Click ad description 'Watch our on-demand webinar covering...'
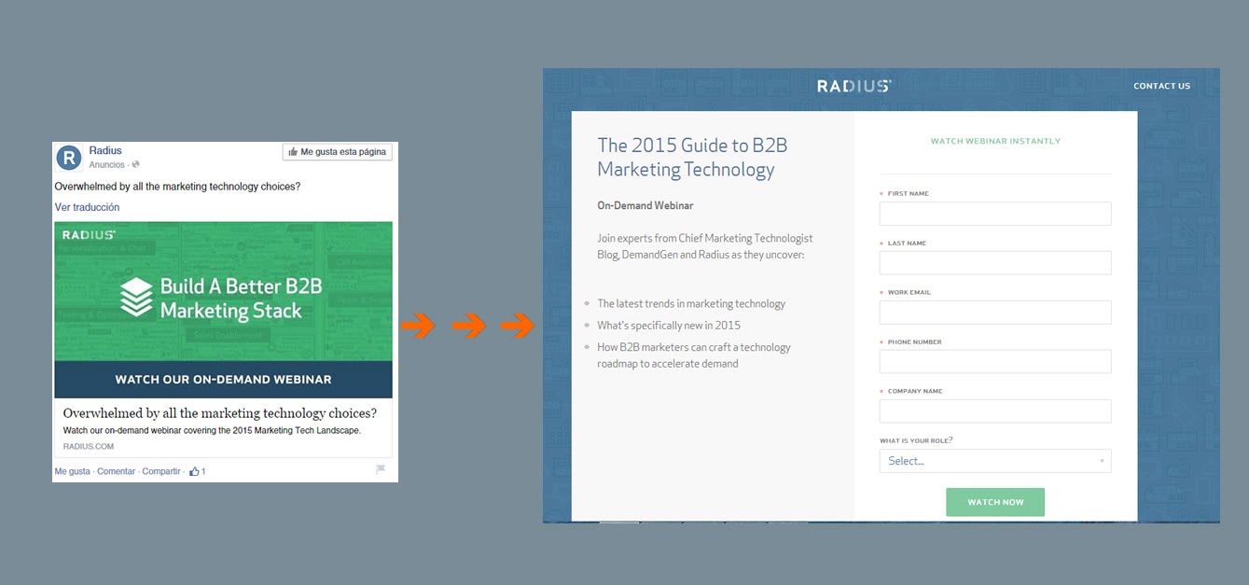Viewport: 1249px width, 585px height. (x=212, y=431)
